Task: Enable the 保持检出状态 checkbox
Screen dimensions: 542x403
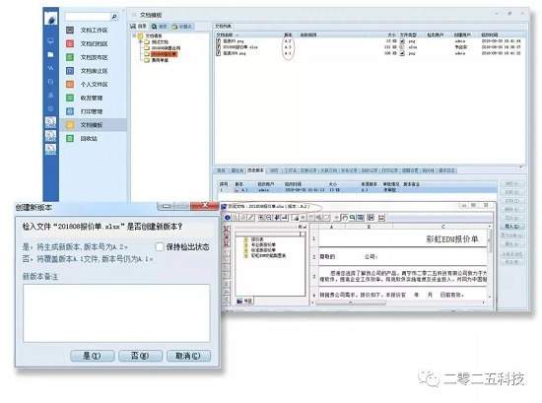Action: [x=160, y=246]
